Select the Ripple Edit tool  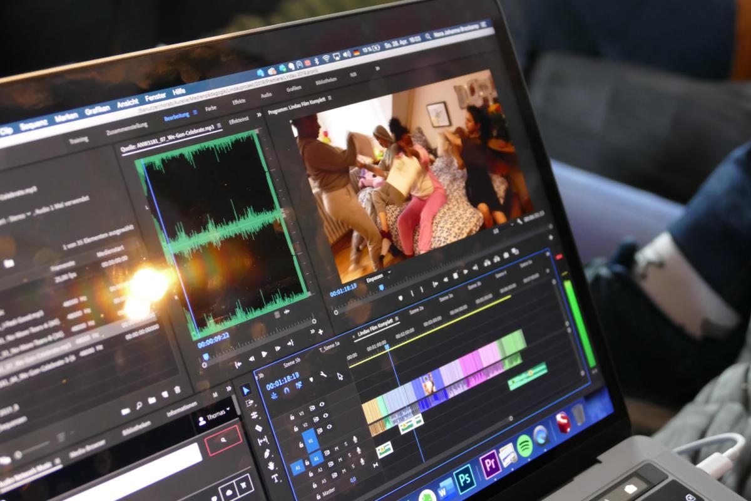[255, 415]
